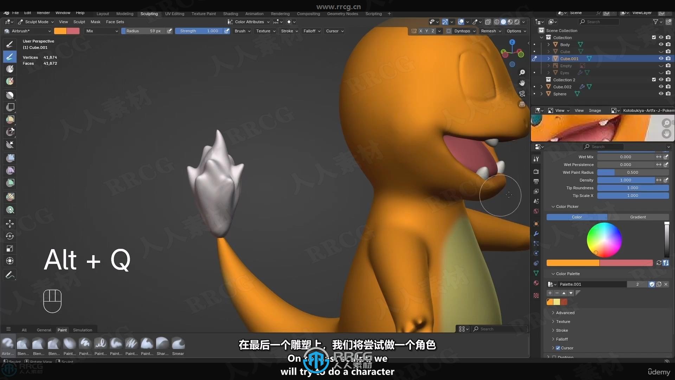675x380 pixels.
Task: Hide Cube.001 object via eye icon
Action: 661,58
